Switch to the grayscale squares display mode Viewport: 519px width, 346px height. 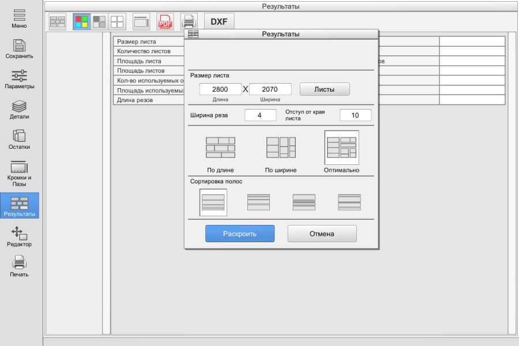[99, 22]
